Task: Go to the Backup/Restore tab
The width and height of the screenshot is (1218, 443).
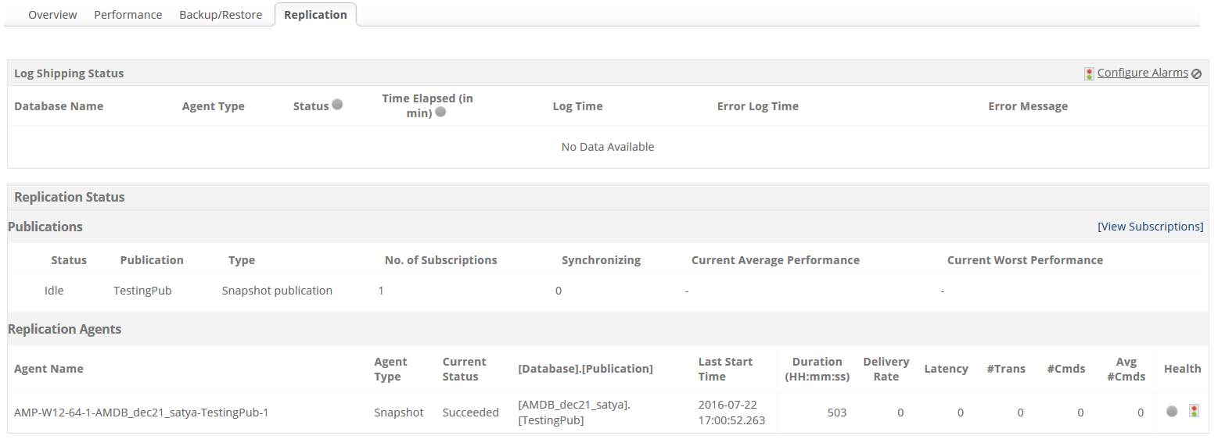Action: pos(221,15)
